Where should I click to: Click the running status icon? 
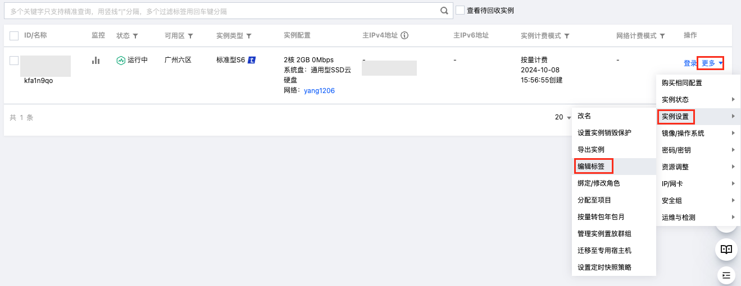click(120, 61)
